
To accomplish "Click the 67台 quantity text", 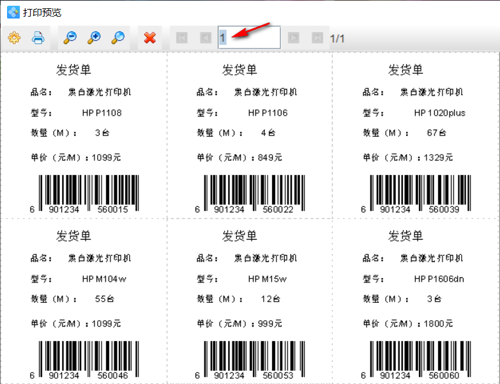I will coord(437,133).
